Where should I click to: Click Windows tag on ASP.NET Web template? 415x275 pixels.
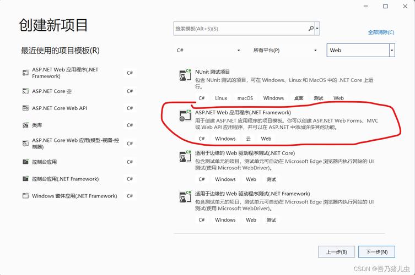pyautogui.click(x=225, y=139)
